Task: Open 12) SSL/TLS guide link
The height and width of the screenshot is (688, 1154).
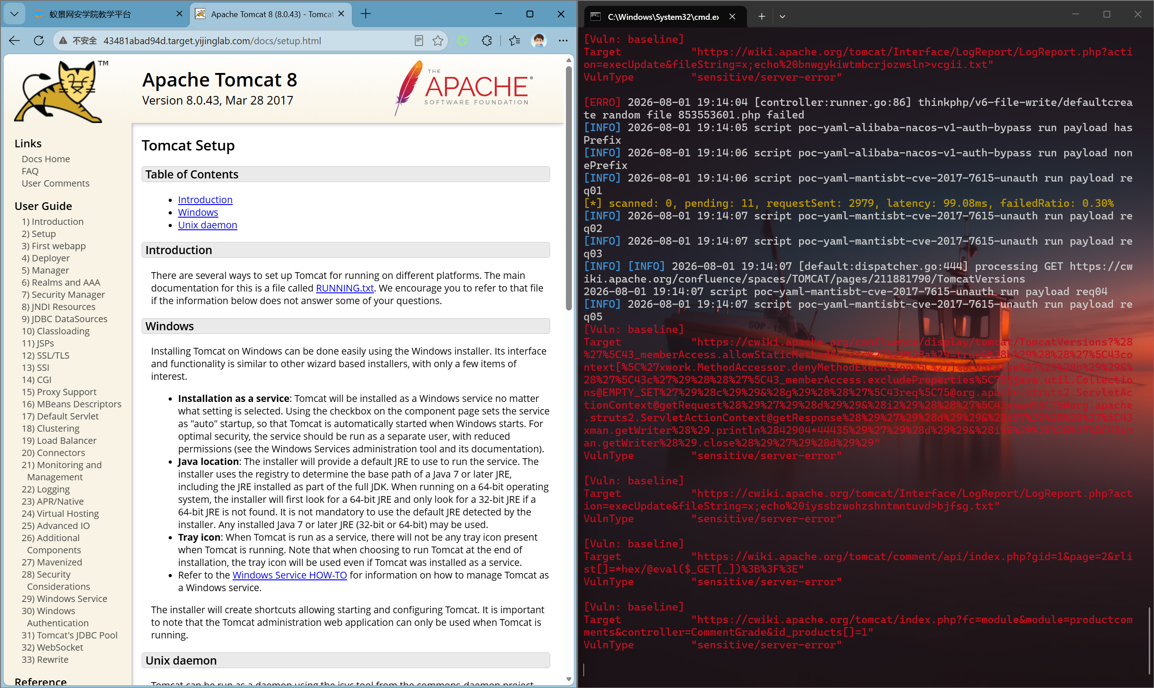Action: click(46, 355)
